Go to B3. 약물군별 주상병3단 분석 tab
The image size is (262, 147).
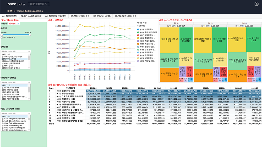tap(126, 16)
